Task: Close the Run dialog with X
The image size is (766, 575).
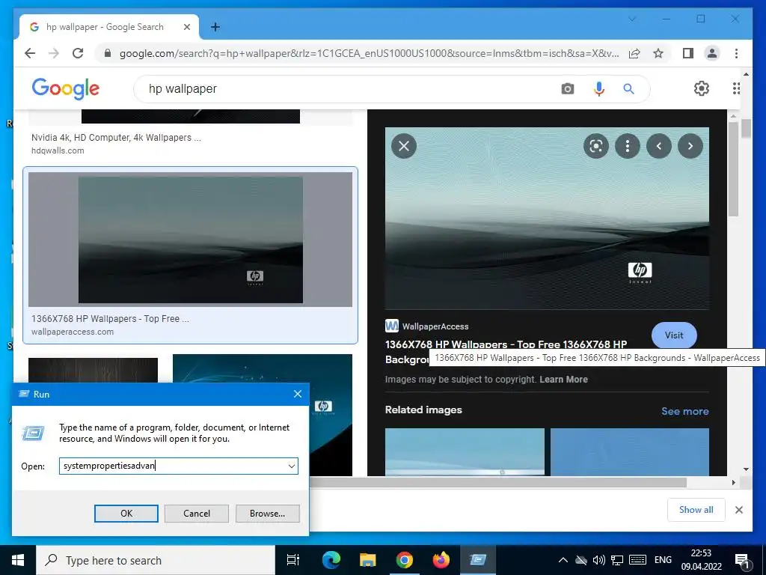Action: [298, 394]
